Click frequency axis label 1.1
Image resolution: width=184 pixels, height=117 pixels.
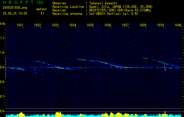[x=2, y=38]
